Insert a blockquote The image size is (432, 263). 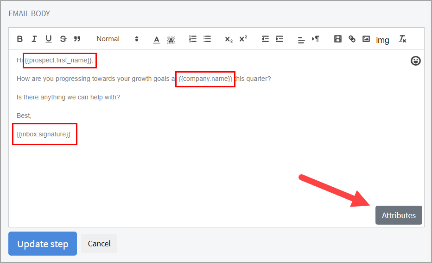click(x=77, y=39)
